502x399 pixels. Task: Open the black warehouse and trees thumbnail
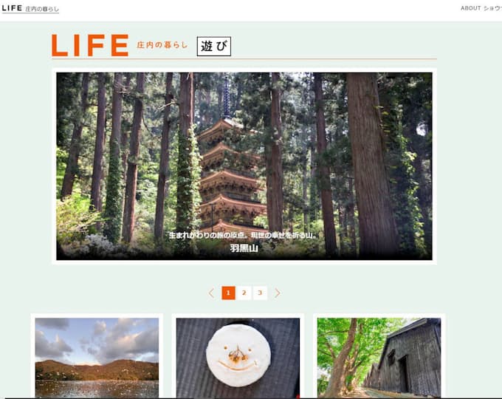pyautogui.click(x=379, y=358)
